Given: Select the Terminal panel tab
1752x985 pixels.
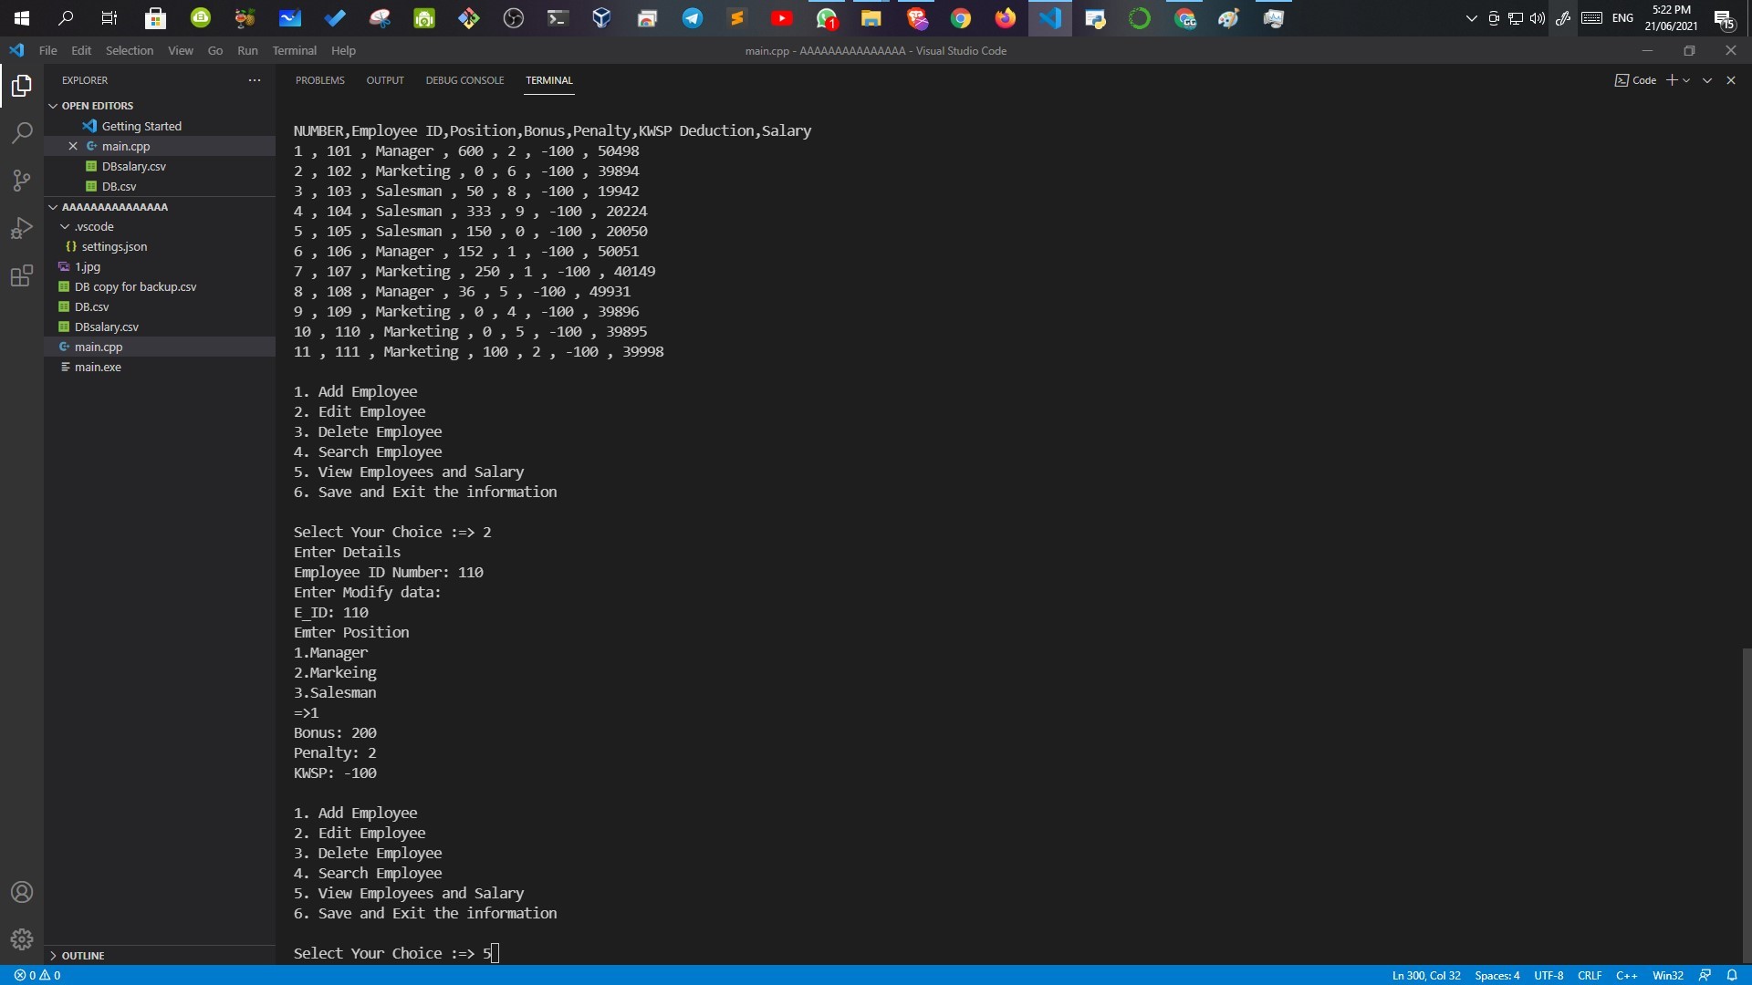Looking at the screenshot, I should (x=549, y=80).
